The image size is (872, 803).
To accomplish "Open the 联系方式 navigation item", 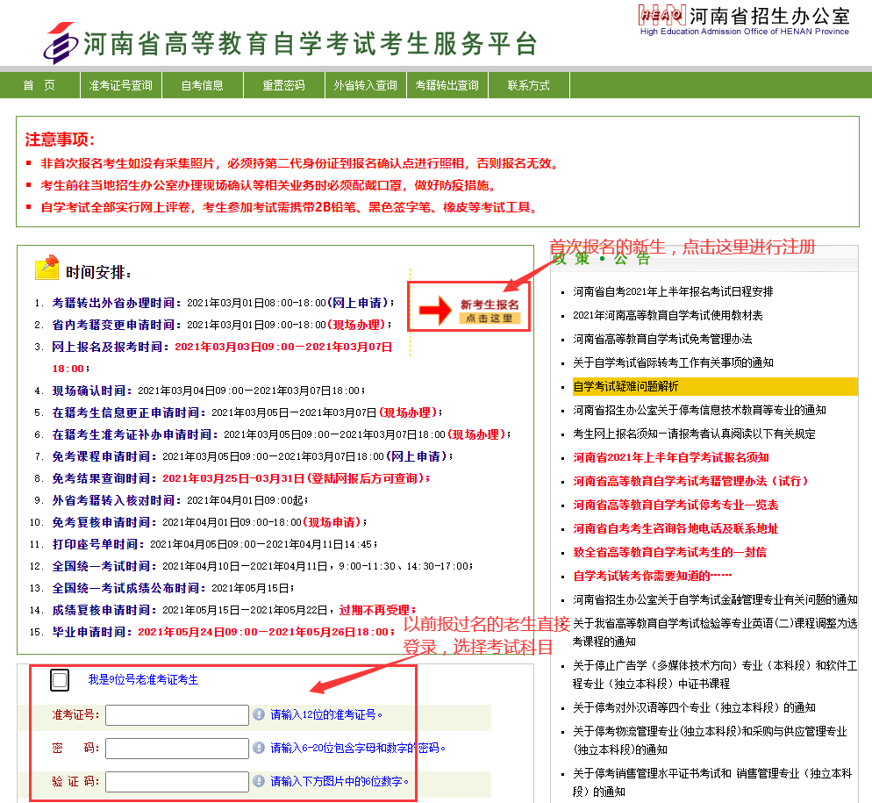I will [528, 85].
